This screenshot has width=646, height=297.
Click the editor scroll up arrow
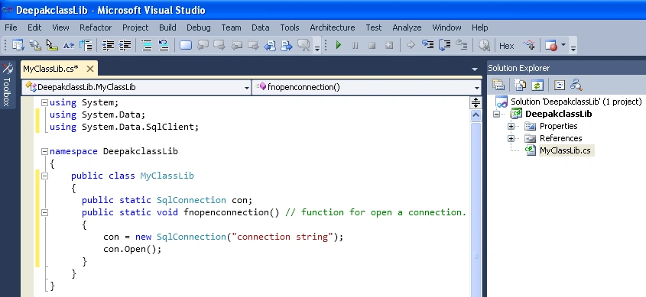[476, 115]
